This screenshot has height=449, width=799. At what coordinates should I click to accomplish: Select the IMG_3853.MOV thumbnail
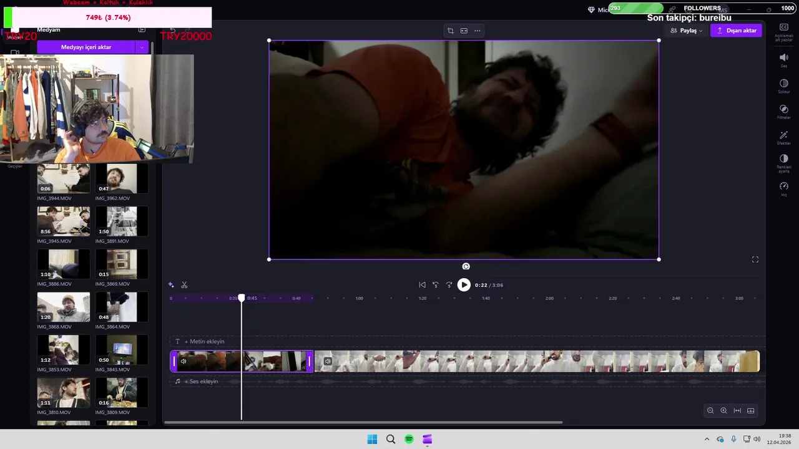click(x=63, y=350)
